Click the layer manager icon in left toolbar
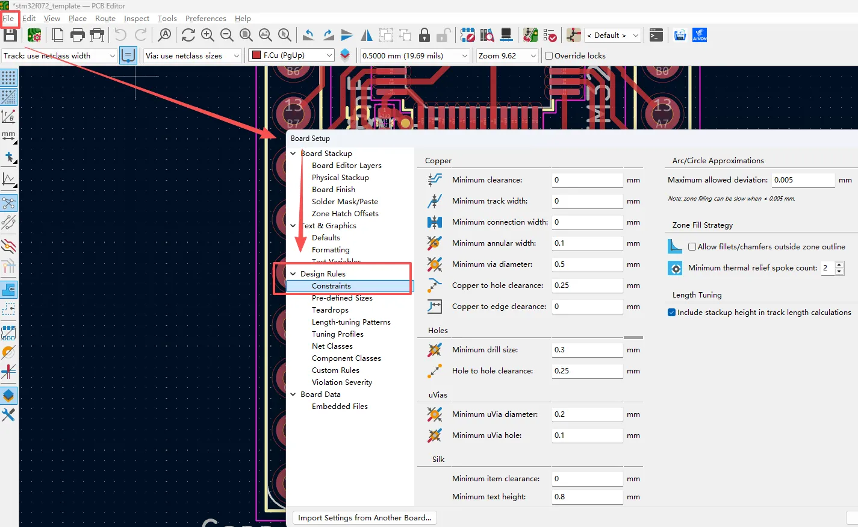858x527 pixels. (x=8, y=396)
